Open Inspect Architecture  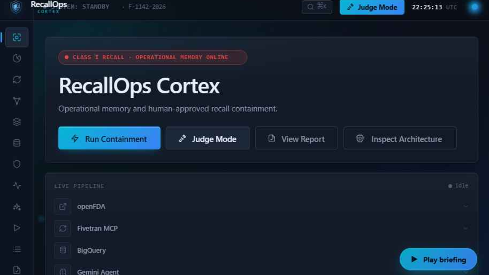pyautogui.click(x=400, y=138)
